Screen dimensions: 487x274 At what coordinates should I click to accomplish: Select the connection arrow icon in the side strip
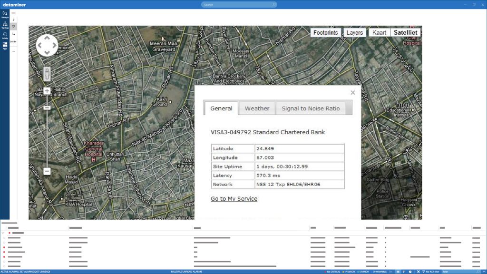click(x=13, y=34)
